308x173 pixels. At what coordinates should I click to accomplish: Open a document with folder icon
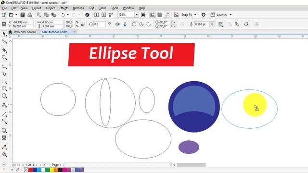(x=11, y=15)
